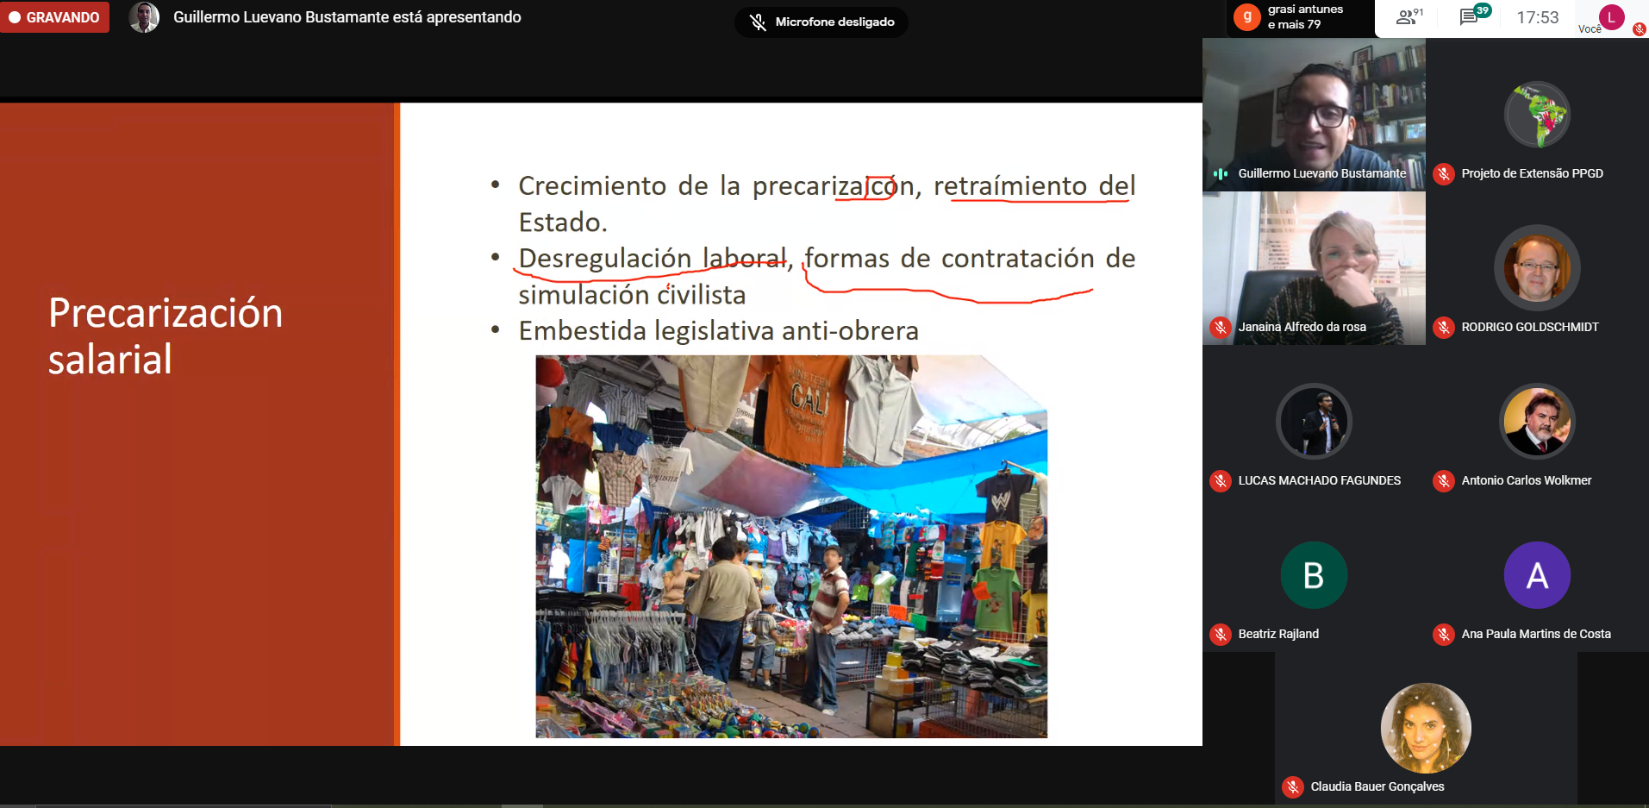1649x808 pixels.
Task: Open the participants list icon
Action: click(1409, 17)
